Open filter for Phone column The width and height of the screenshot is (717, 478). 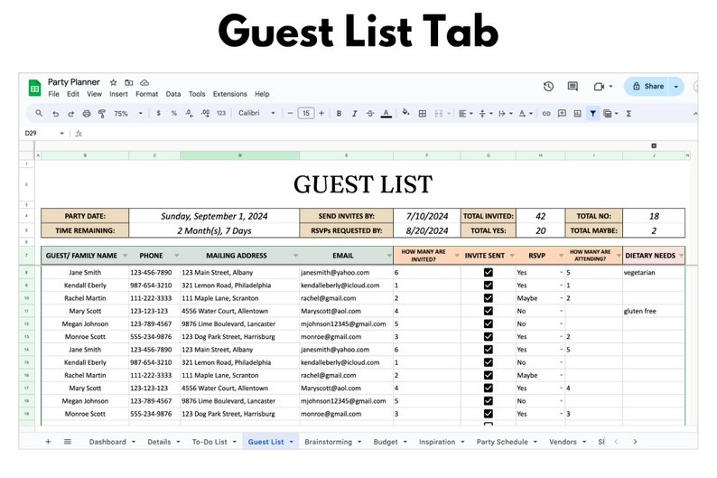coord(176,255)
